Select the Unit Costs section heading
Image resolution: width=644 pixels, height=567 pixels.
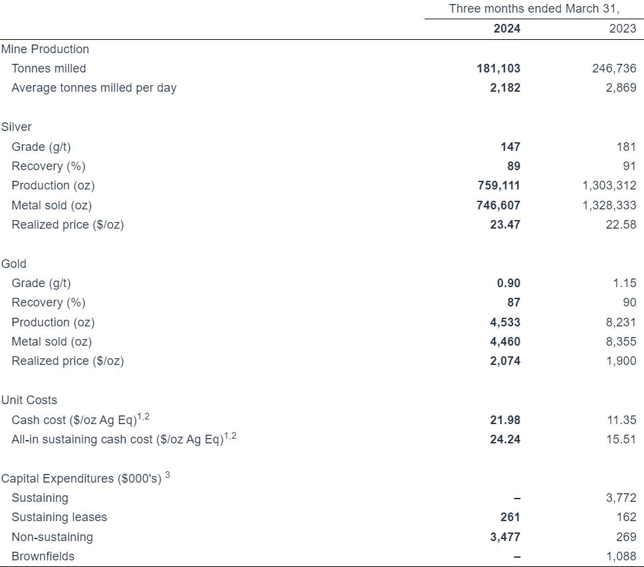[29, 400]
